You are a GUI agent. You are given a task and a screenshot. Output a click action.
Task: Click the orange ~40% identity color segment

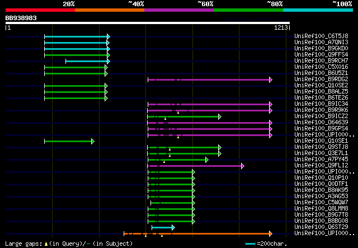(x=110, y=10)
